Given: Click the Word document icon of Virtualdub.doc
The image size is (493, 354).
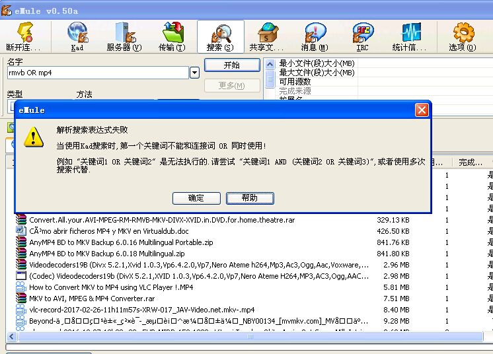Looking at the screenshot, I should tap(20, 230).
